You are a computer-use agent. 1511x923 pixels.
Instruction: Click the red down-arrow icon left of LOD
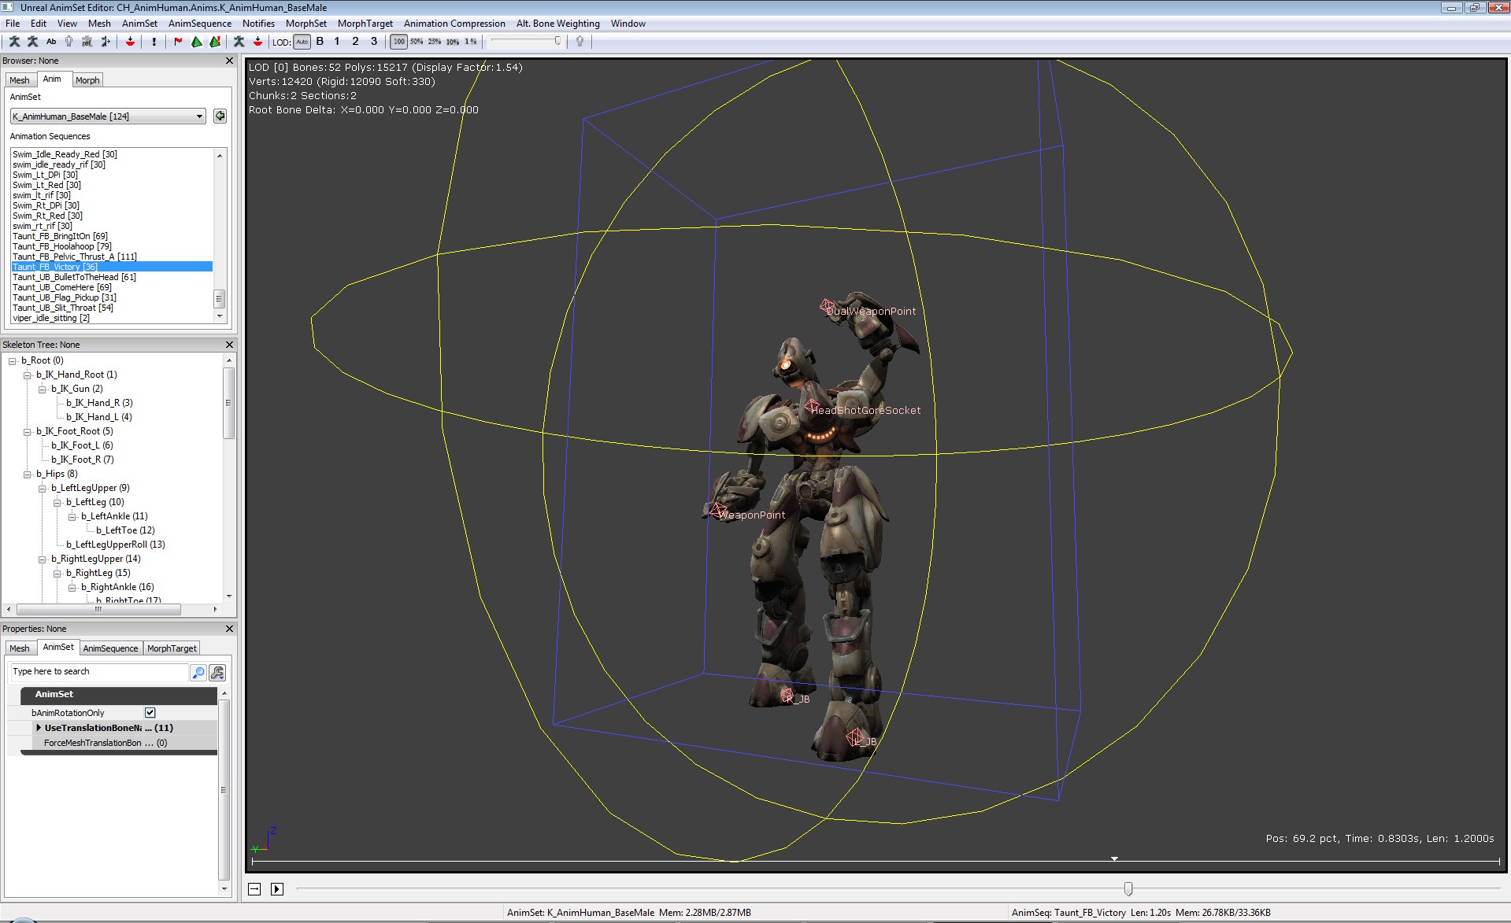257,42
